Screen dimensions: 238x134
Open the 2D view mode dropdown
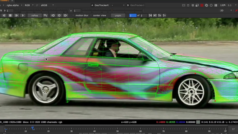coord(226,10)
